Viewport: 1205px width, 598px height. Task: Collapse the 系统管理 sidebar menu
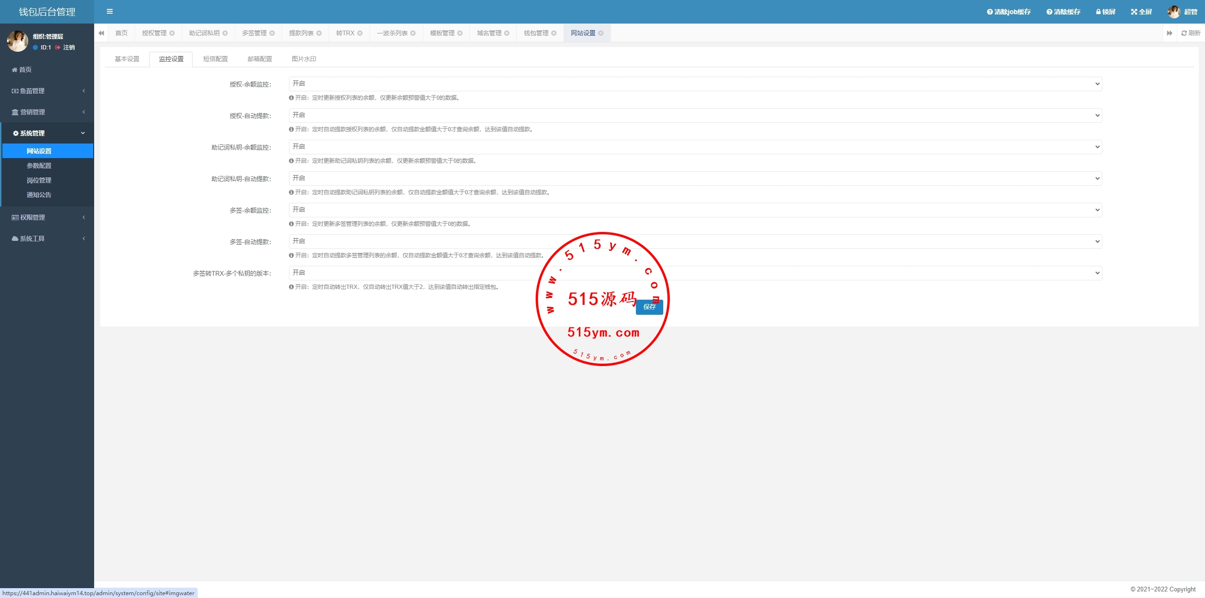click(x=47, y=133)
